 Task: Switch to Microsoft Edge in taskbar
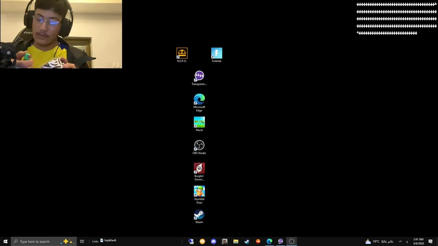(x=269, y=242)
